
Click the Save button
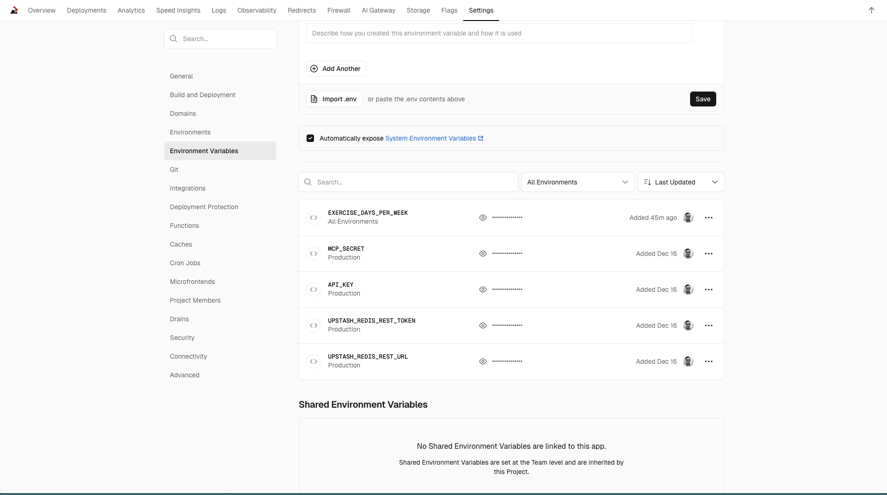point(703,99)
